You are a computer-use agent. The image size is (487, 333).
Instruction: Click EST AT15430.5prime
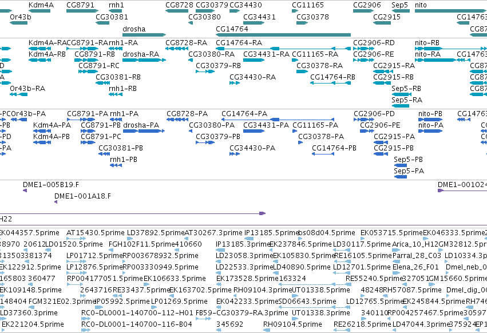(95, 233)
